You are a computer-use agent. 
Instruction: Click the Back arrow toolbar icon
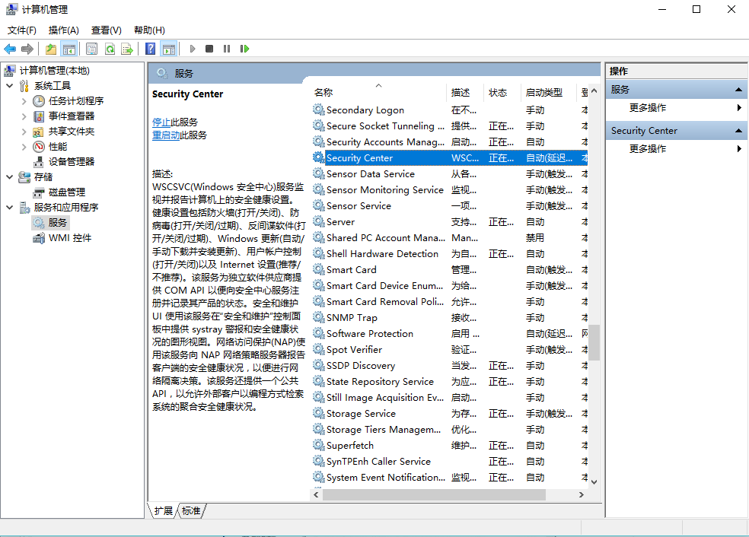click(10, 49)
